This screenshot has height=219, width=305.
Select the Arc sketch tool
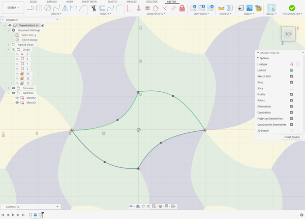(82, 8)
